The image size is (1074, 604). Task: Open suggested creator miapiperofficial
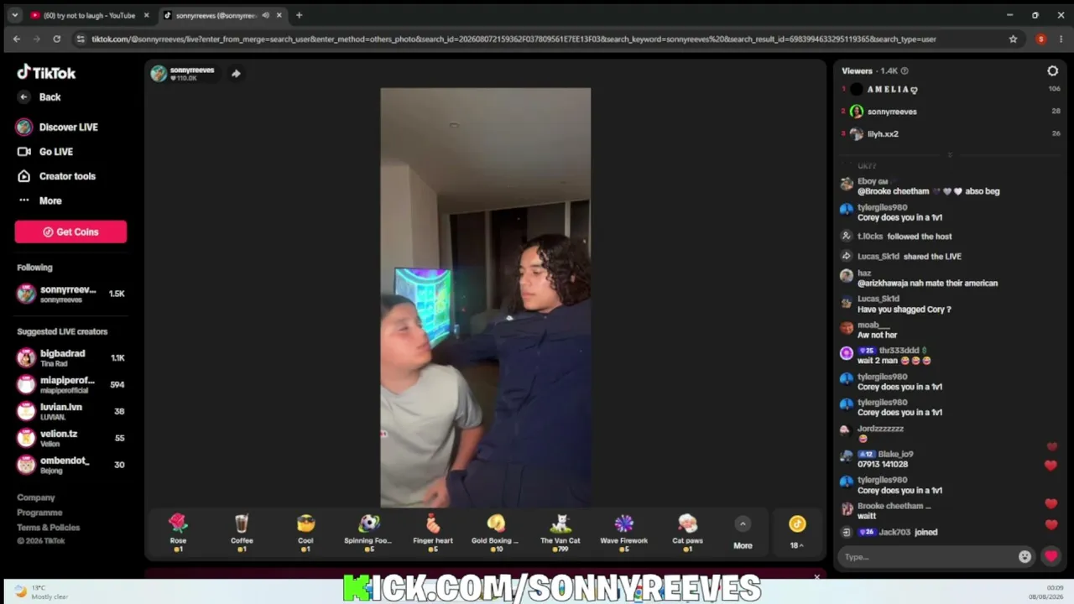click(70, 385)
